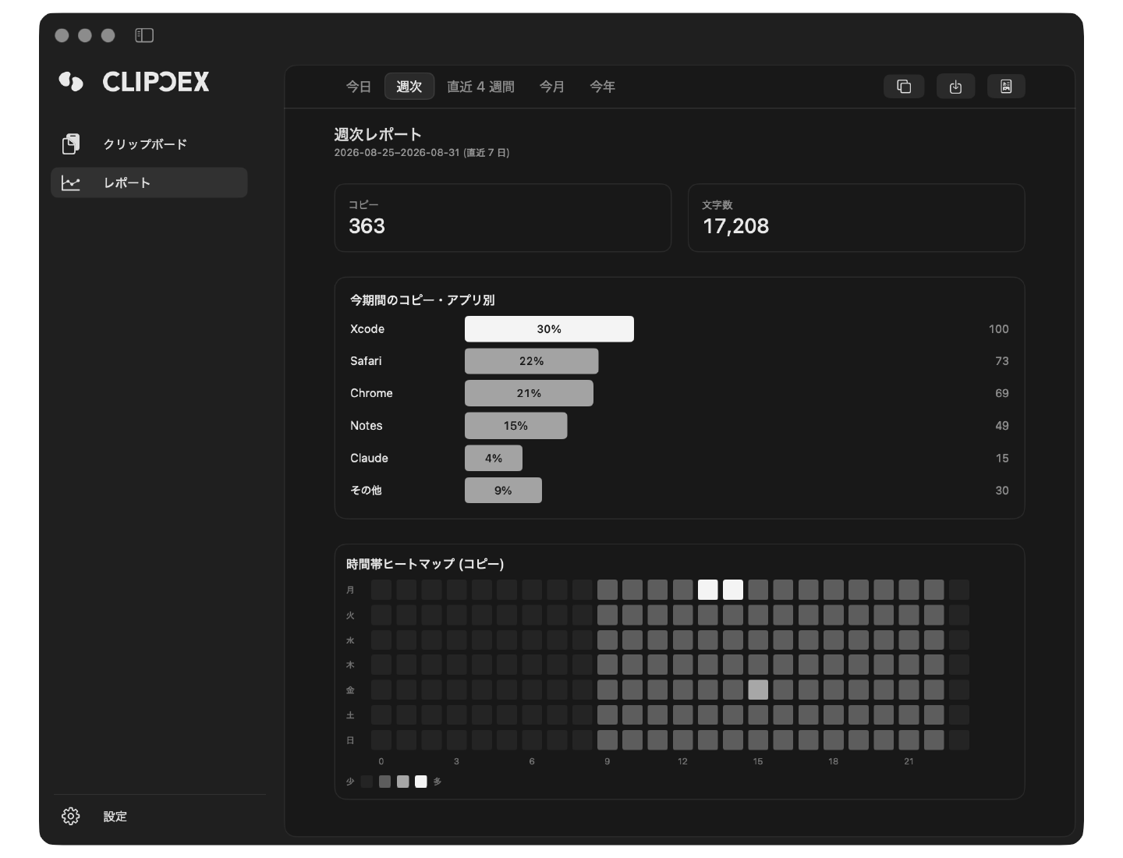
Task: Click the その他 row label
Action: (366, 491)
